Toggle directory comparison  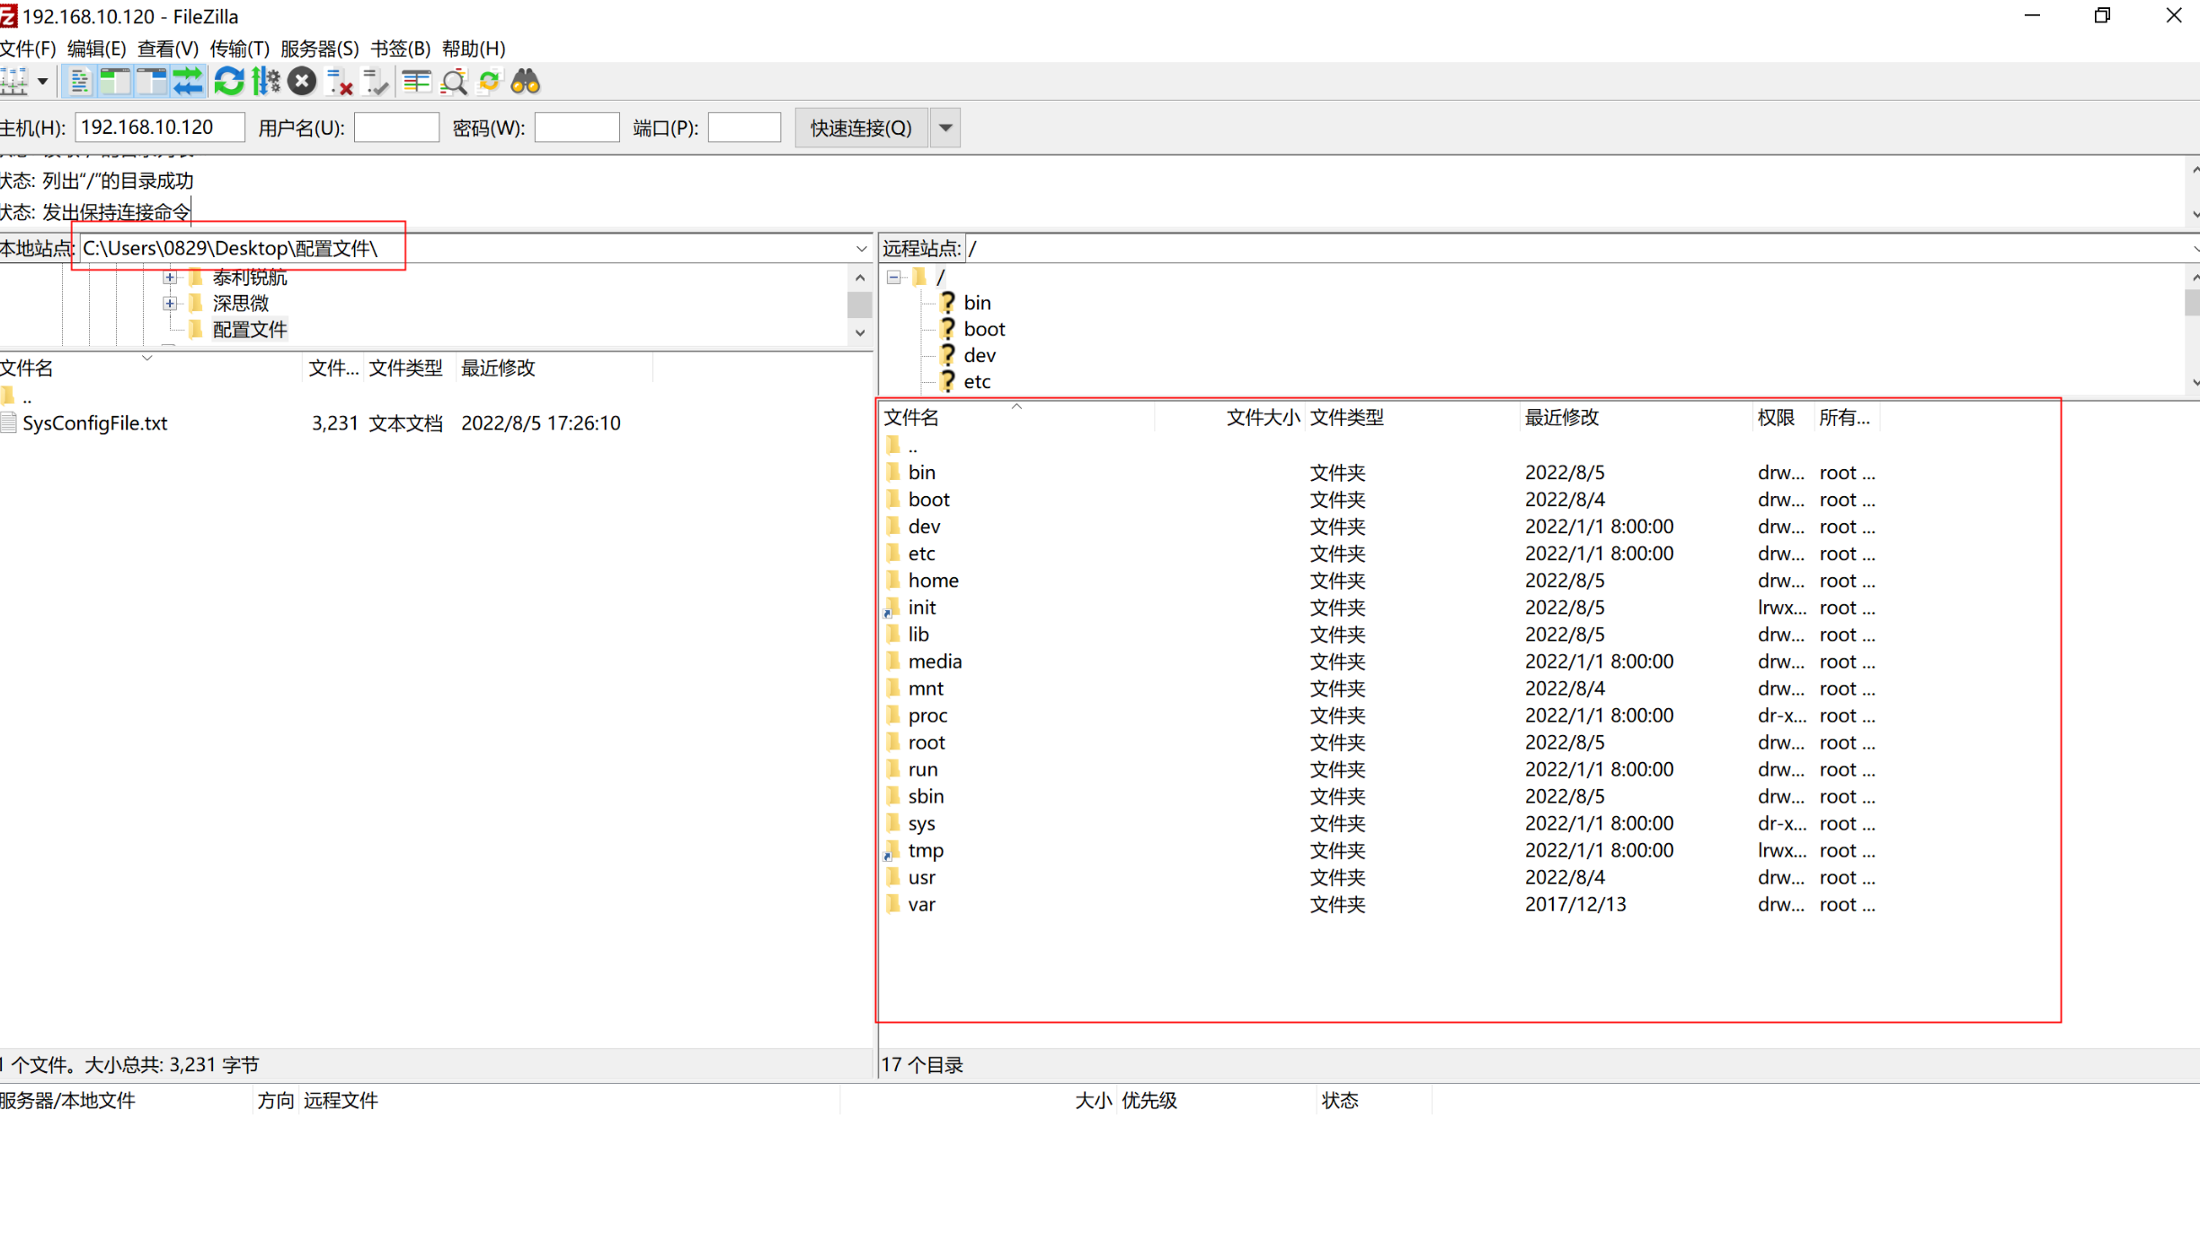pos(454,82)
